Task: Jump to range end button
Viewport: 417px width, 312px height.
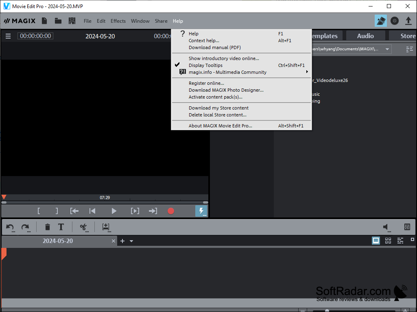Action: (153, 211)
